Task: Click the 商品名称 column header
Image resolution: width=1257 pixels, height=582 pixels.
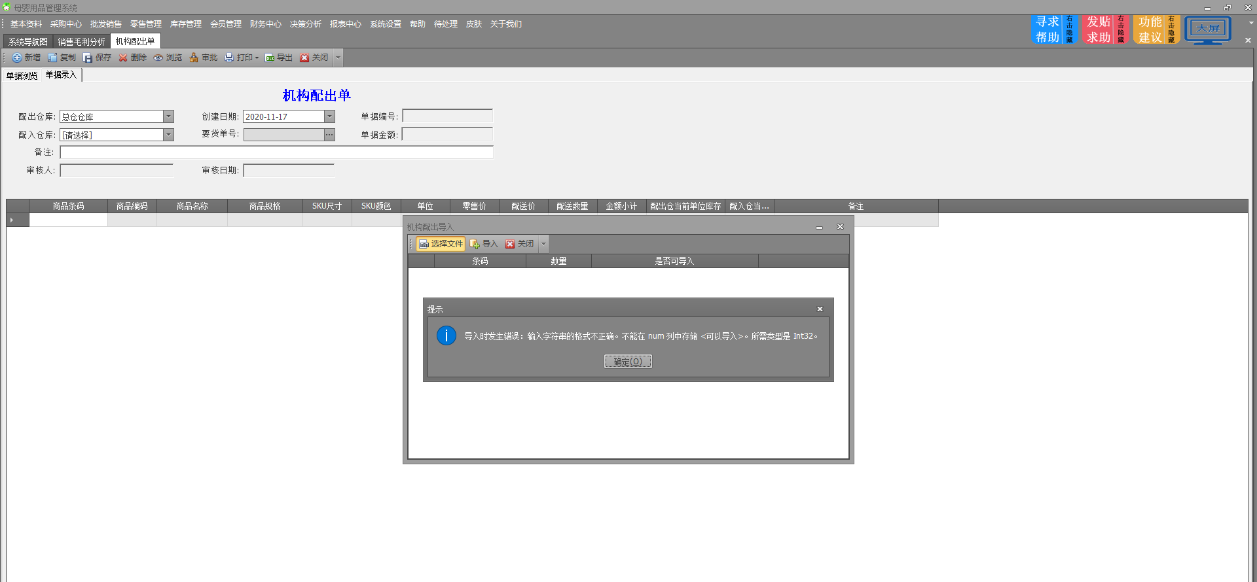Action: [192, 206]
